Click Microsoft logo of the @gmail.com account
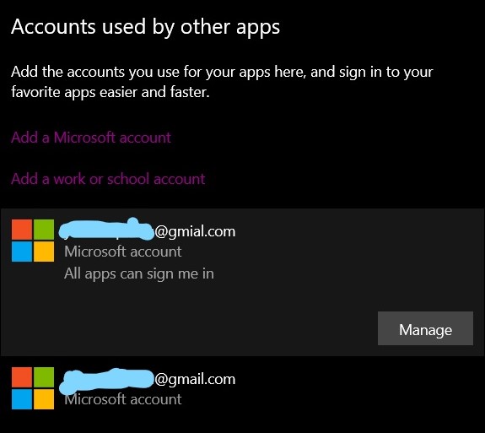The height and width of the screenshot is (433, 485). [33, 388]
